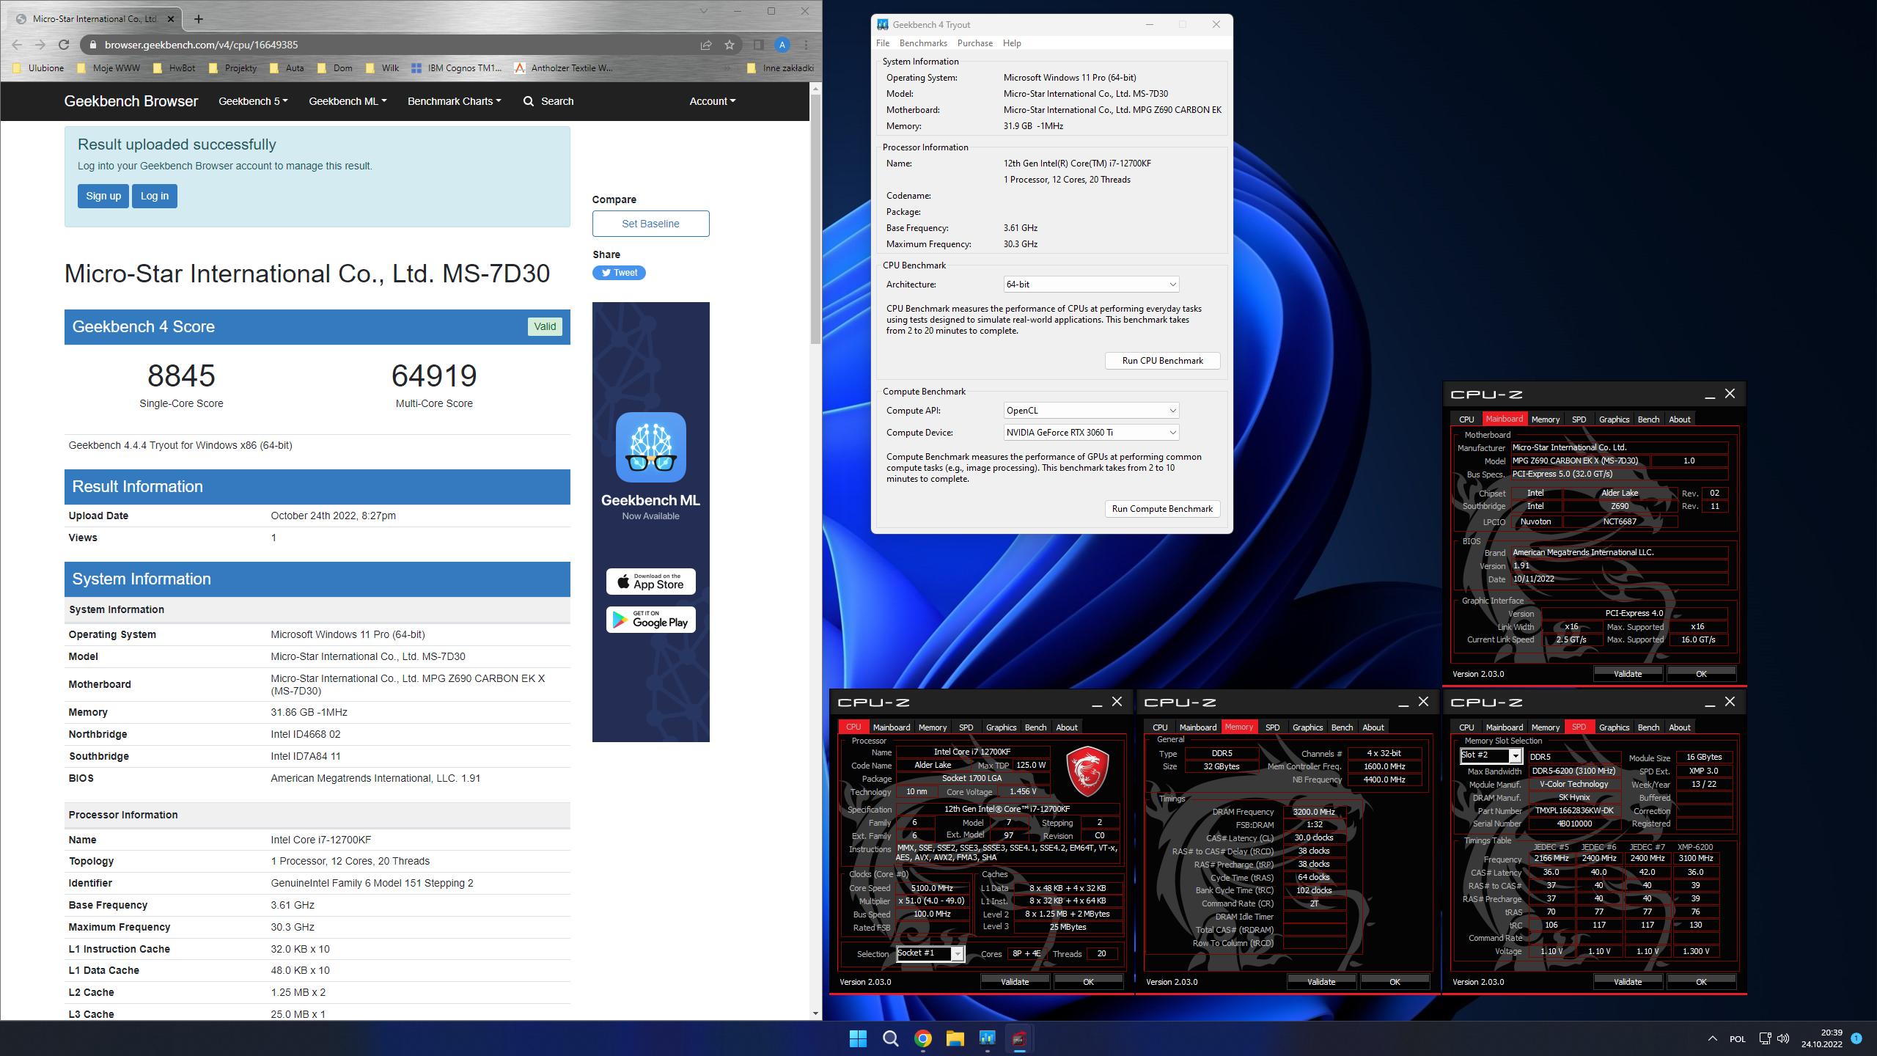Open IBM Cognos TM1 bookmark
The width and height of the screenshot is (1877, 1056).
pyautogui.click(x=457, y=68)
